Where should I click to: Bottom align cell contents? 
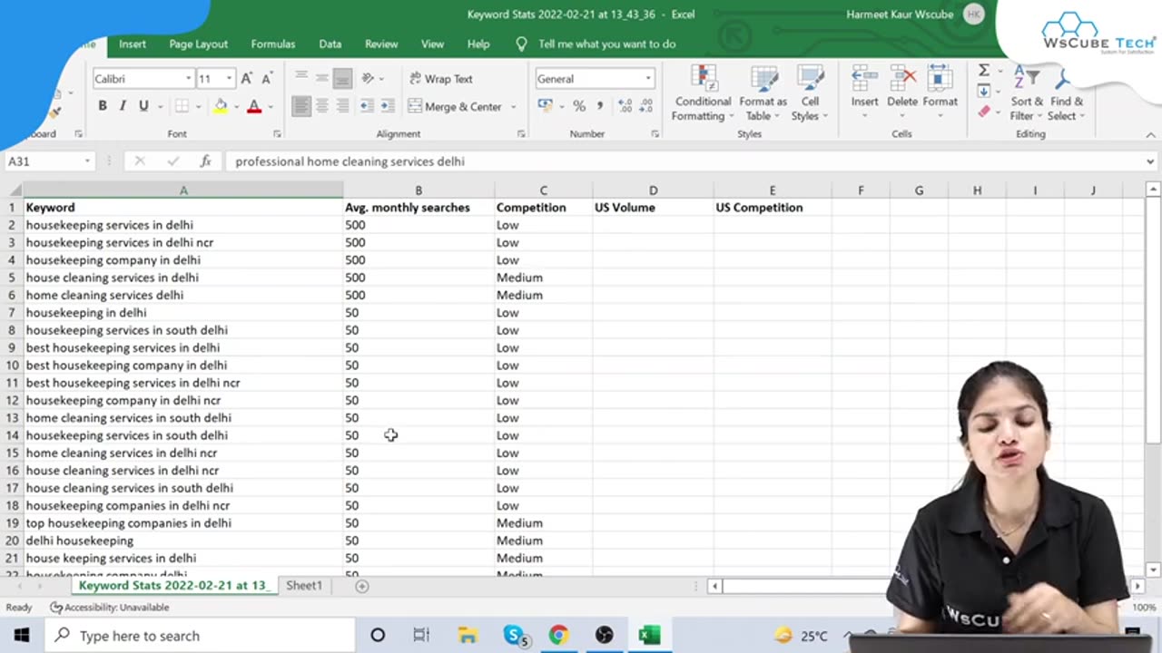(342, 78)
